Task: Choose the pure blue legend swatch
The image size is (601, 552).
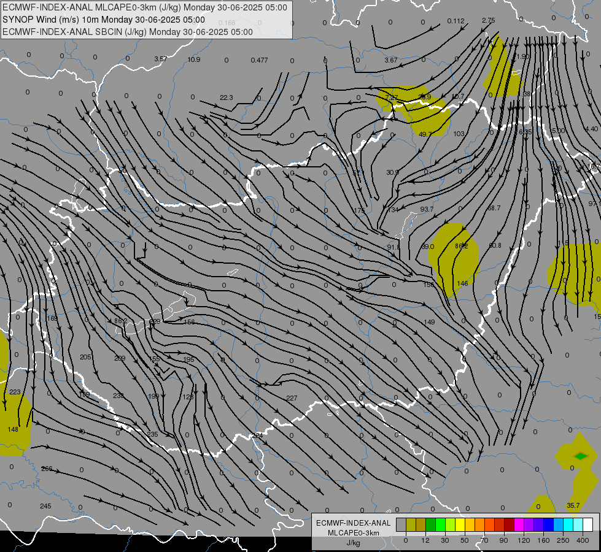Action: coord(548,525)
